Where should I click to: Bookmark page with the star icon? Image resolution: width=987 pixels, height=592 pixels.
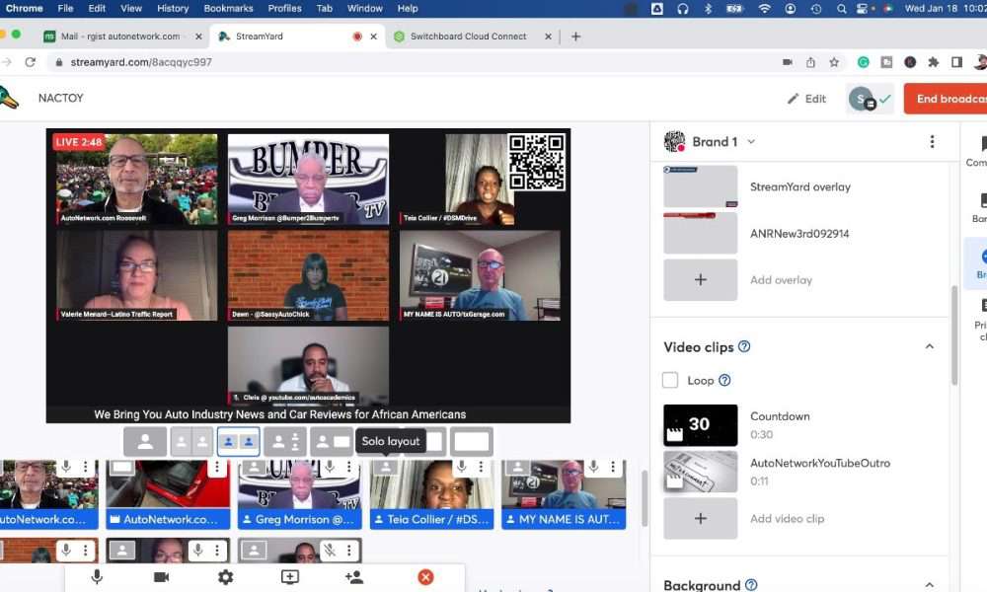click(834, 62)
